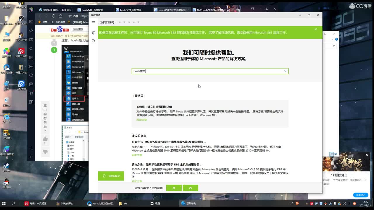Viewport: 374px width, 210px height.
Task: Open the info icon in Get Help sidebar
Action: [x=93, y=41]
